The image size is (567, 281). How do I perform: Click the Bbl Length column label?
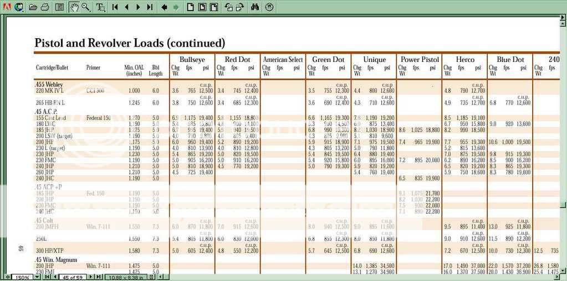tap(156, 70)
